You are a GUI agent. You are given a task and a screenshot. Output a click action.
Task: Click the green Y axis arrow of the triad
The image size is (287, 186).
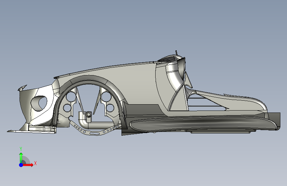21,158
